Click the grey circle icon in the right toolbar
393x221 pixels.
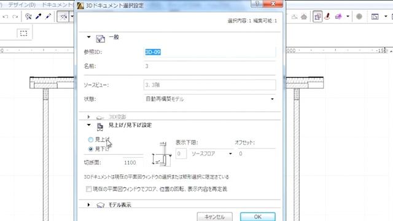(359, 17)
